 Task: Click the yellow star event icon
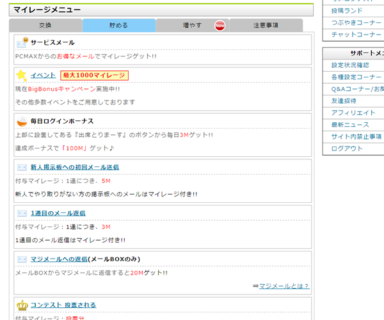[22, 76]
